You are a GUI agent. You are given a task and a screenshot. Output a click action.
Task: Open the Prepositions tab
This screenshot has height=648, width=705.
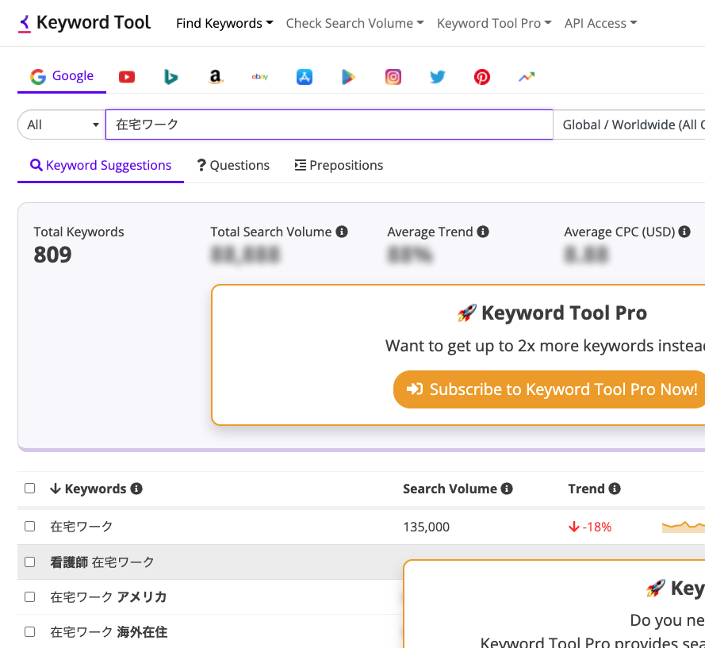(339, 166)
